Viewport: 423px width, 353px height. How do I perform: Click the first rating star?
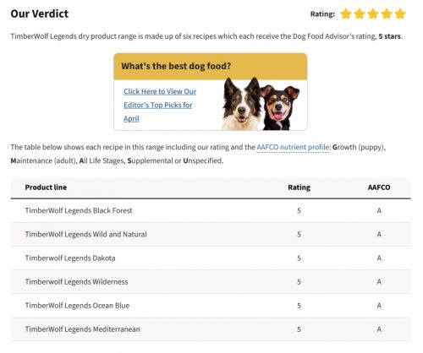[x=346, y=14]
